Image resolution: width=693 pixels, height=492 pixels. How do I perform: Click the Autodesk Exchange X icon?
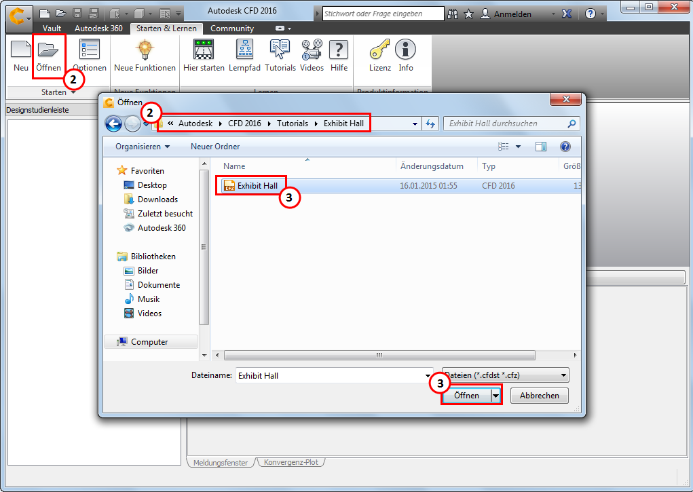click(x=567, y=14)
